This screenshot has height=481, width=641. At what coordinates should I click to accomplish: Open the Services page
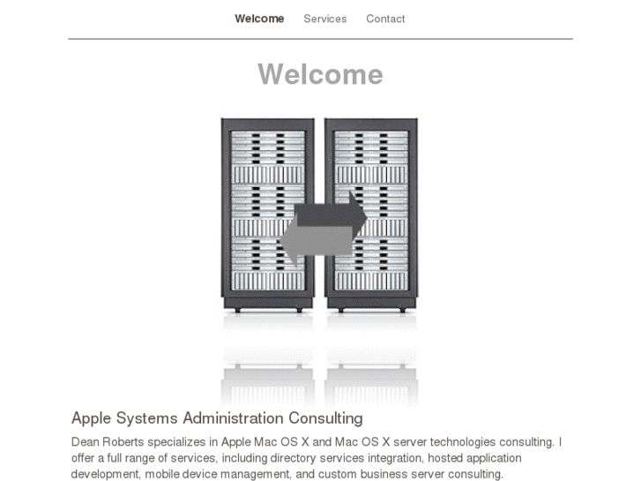click(325, 19)
